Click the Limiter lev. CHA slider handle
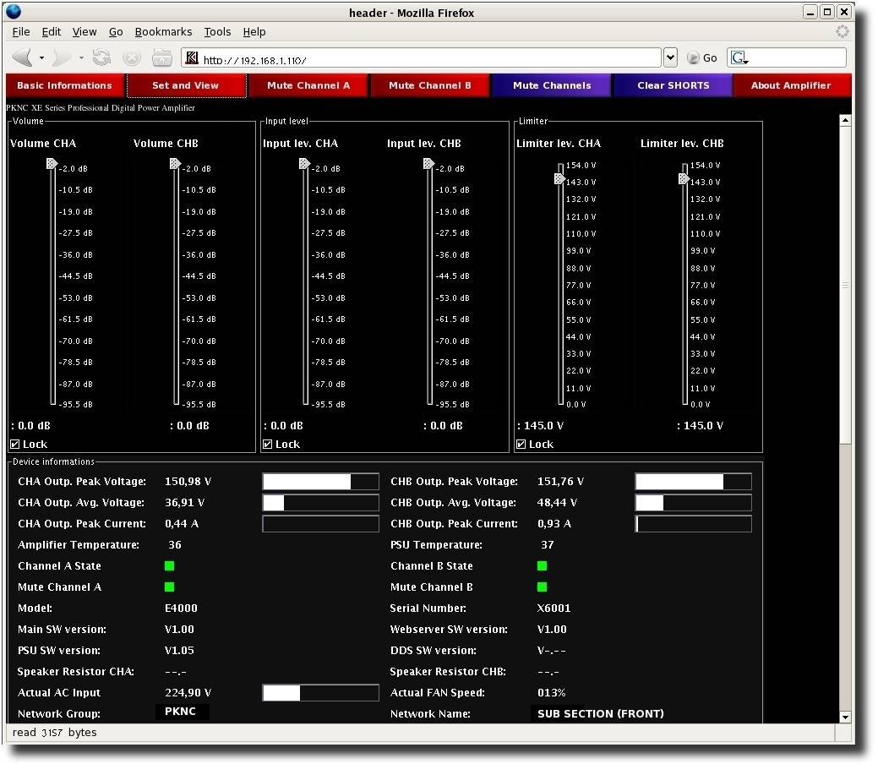The image size is (878, 764). [559, 178]
